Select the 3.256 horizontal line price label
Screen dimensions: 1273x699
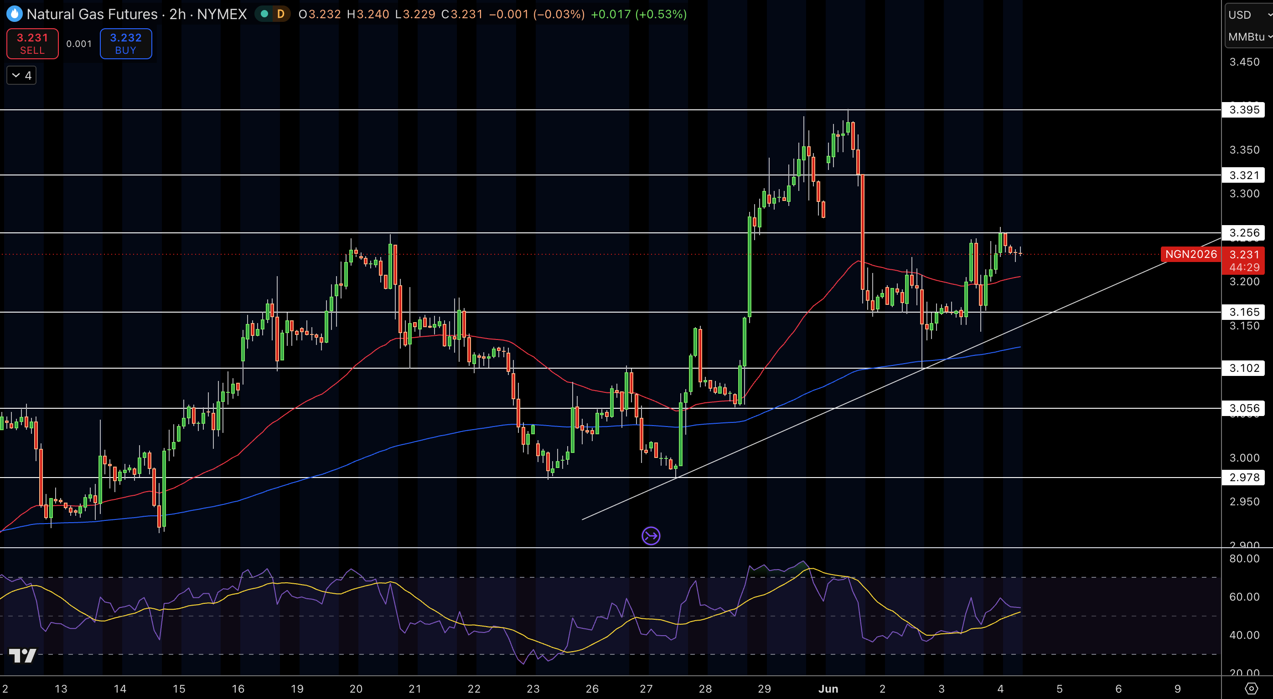click(1243, 233)
